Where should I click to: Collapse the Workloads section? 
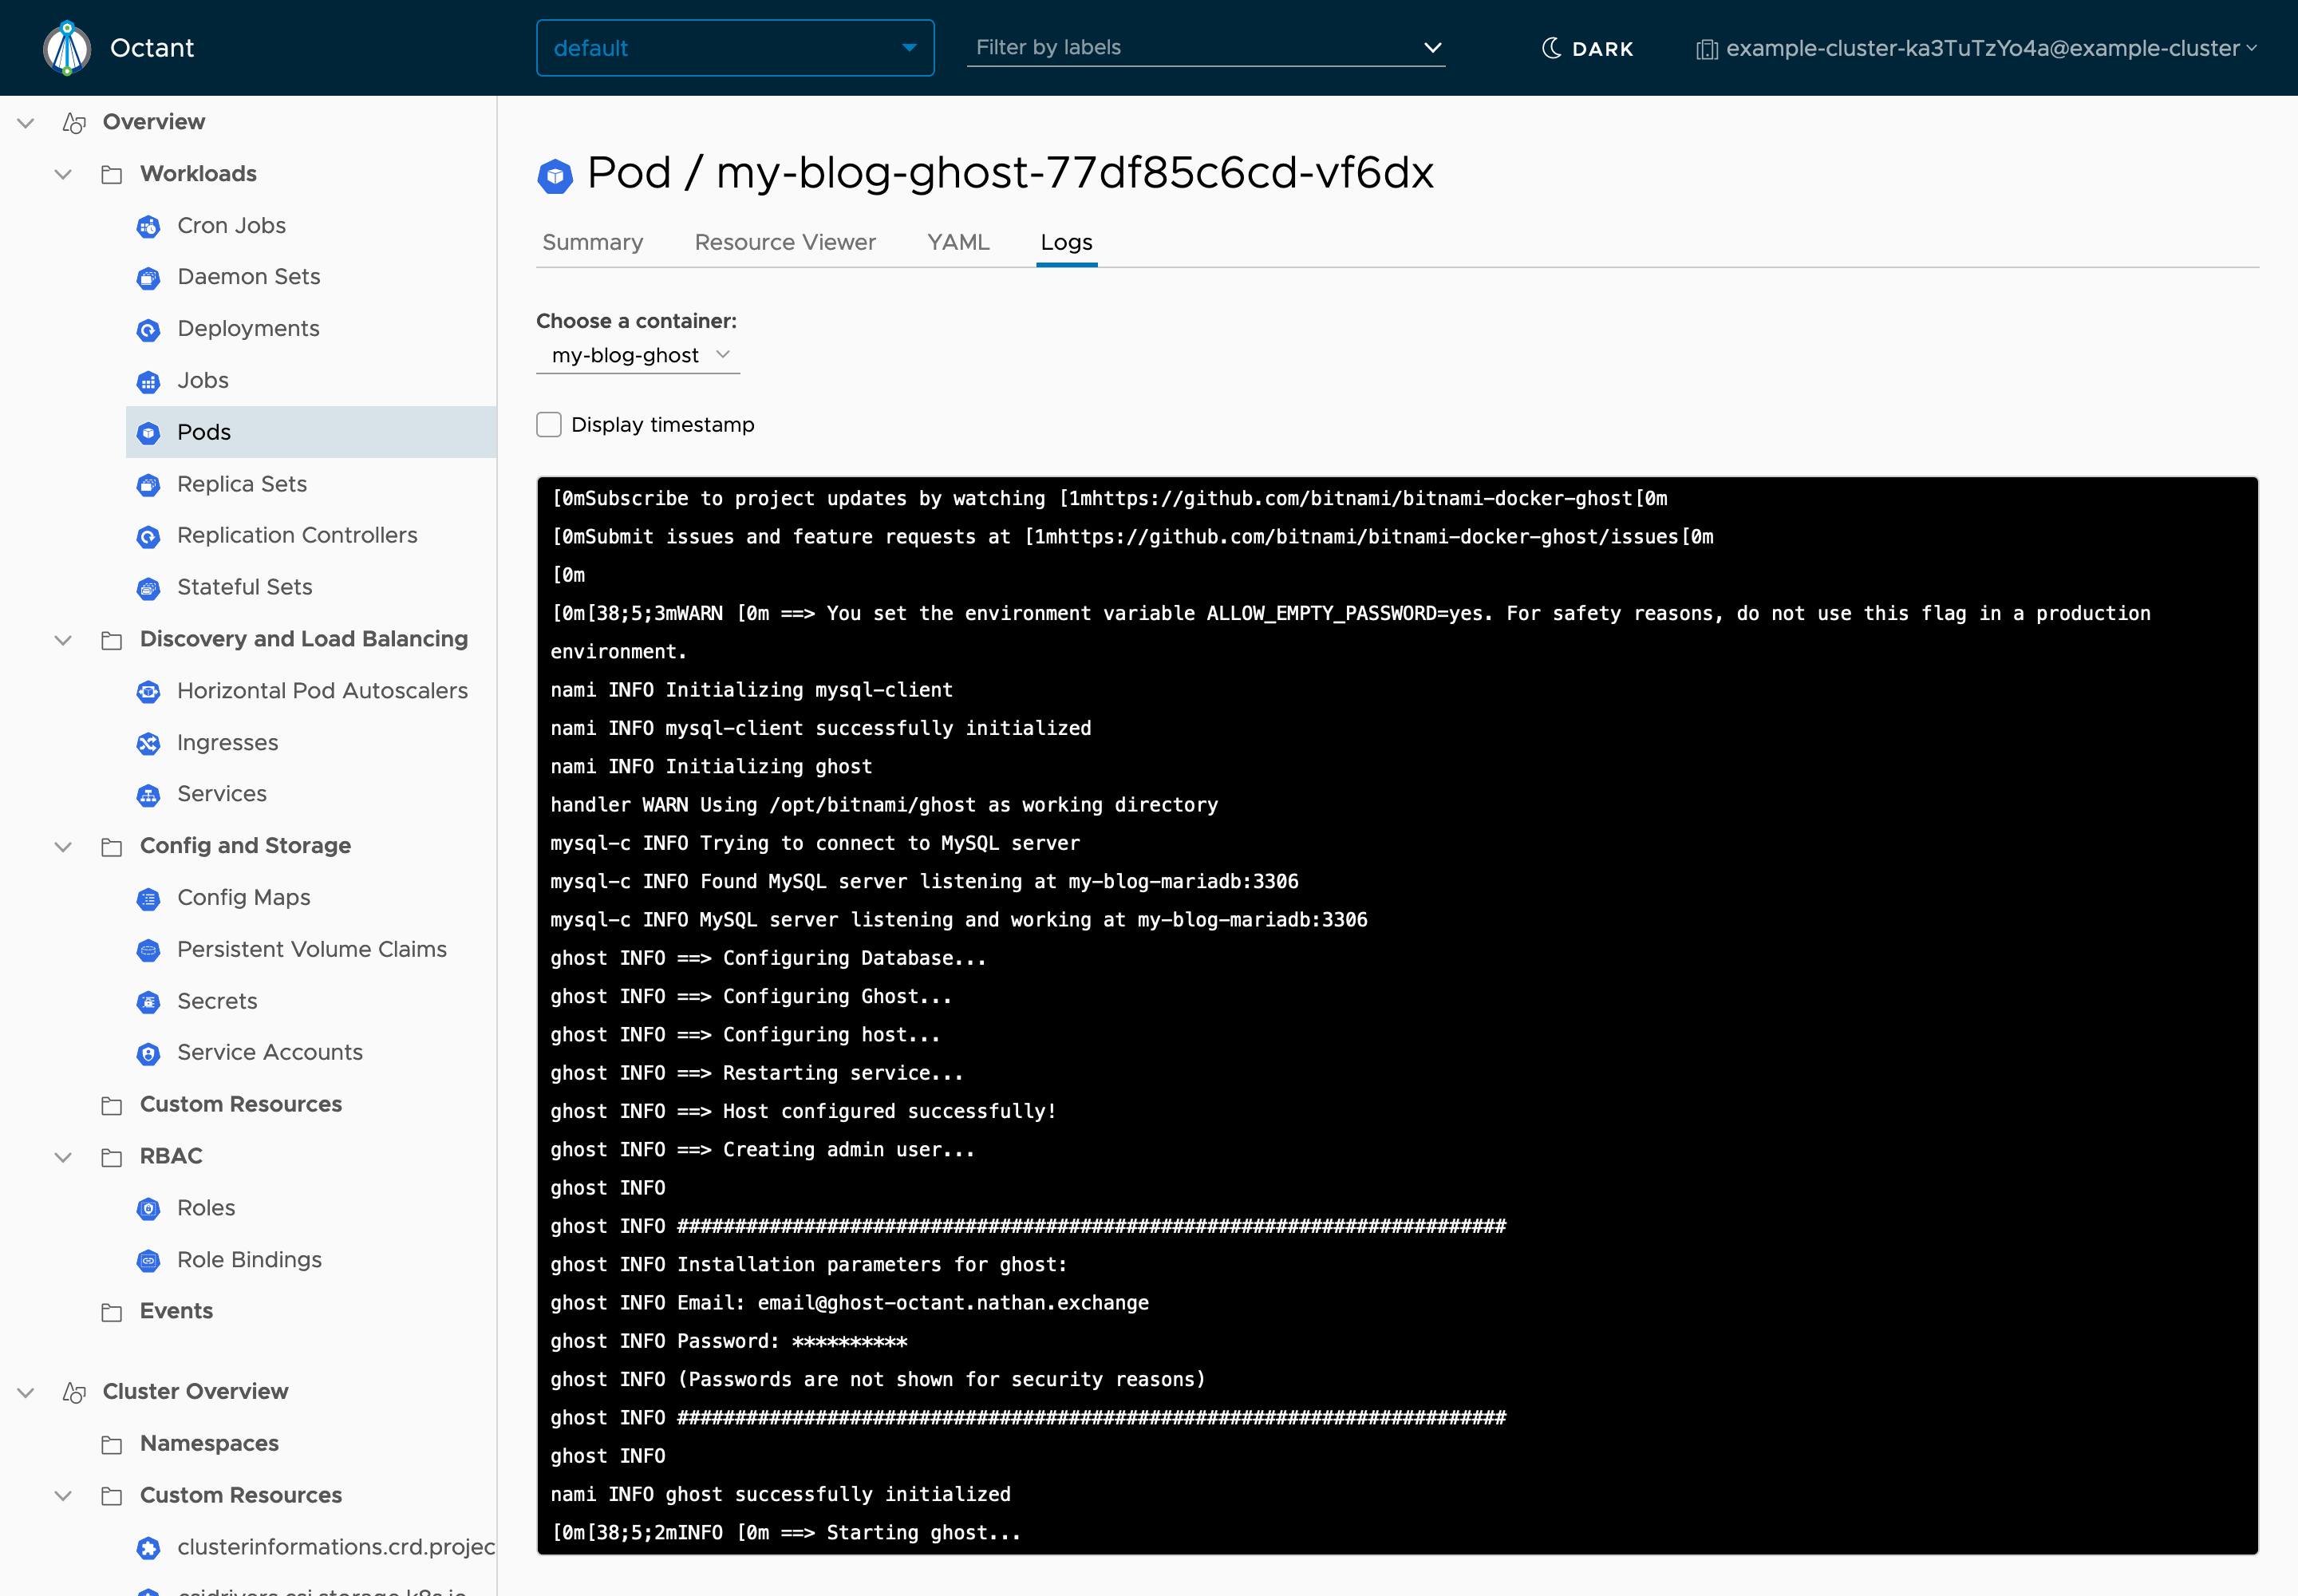pos(63,173)
